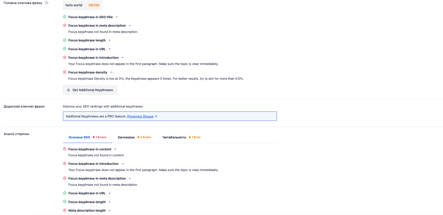Click 'Improve your SEO rankings with additional keyphrases.'
This screenshot has width=443, height=215.
click(103, 106)
